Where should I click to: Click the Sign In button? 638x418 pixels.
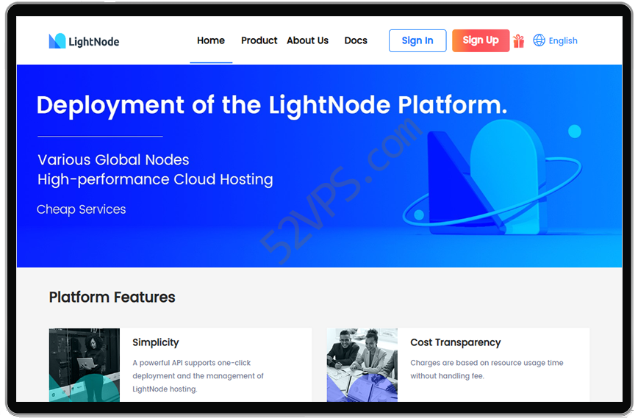pyautogui.click(x=417, y=40)
